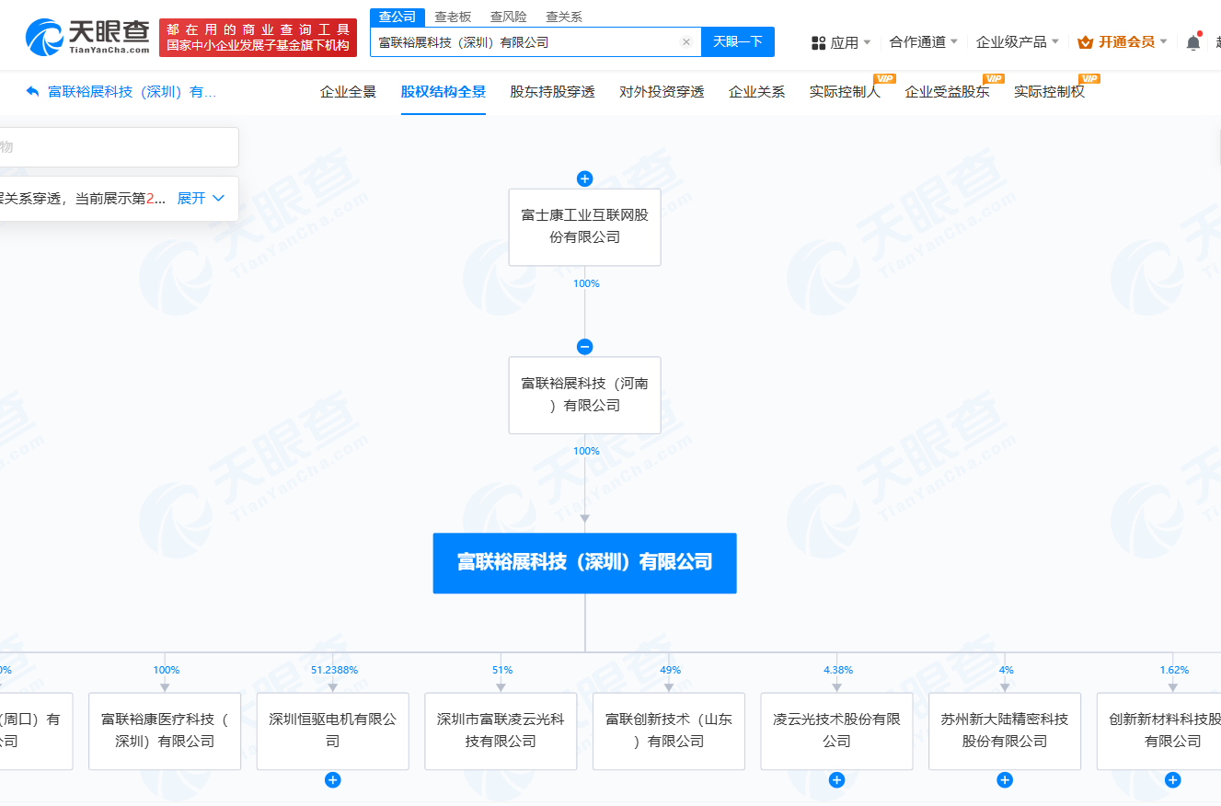Click the 天眼一下 search button
1221x806 pixels.
737,42
